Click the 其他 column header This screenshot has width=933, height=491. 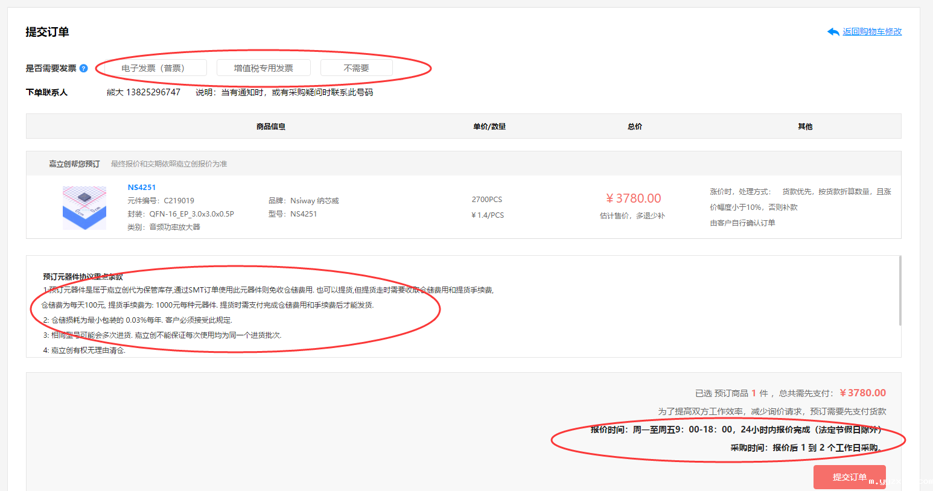[x=804, y=127]
